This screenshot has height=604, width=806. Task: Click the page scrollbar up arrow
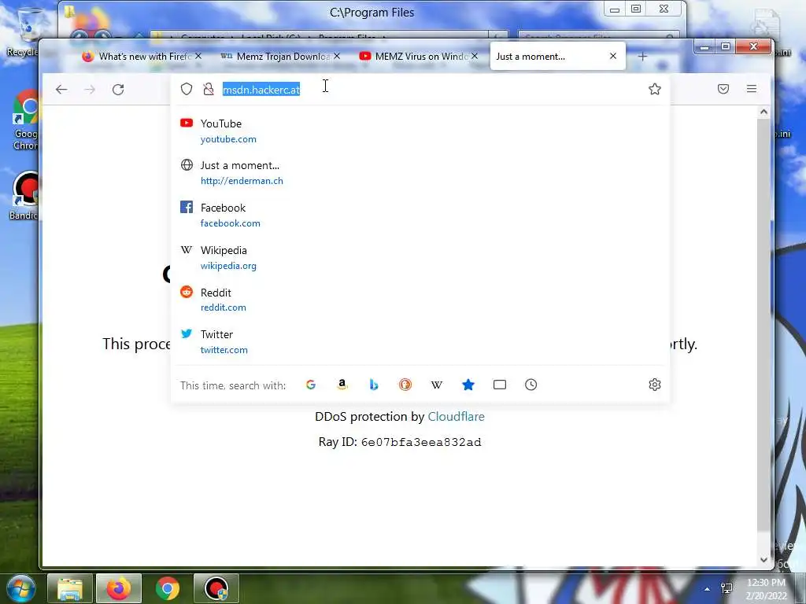763,112
